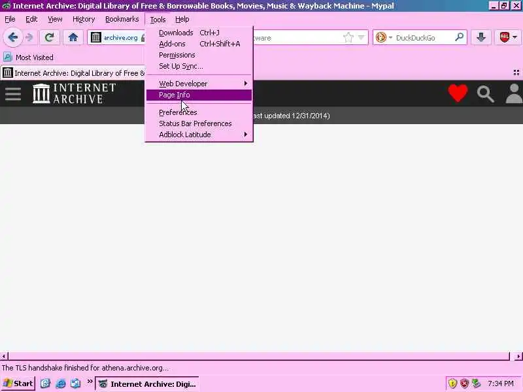Launch Internet Explorer from quick launch
Image resolution: width=523 pixels, height=392 pixels.
pos(60,384)
